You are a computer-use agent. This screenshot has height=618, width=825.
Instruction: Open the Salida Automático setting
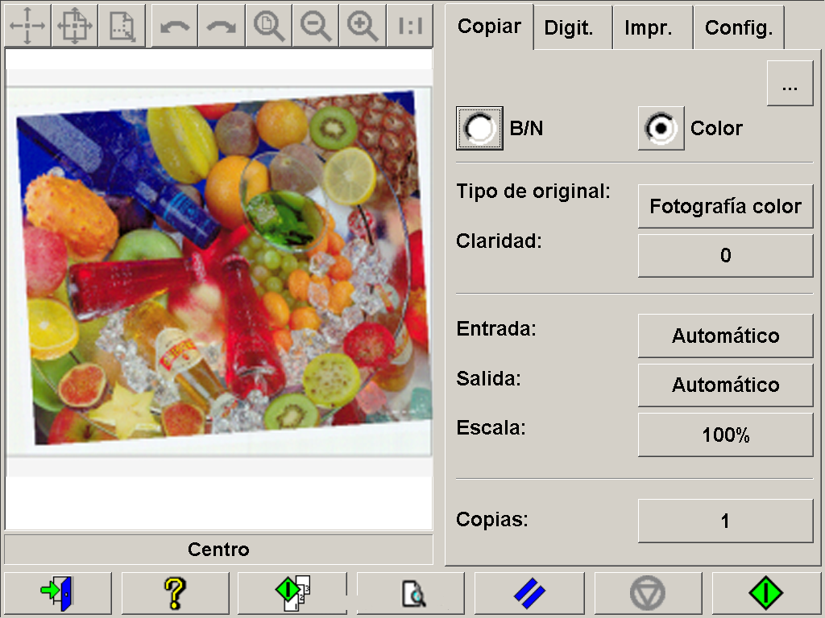point(726,385)
